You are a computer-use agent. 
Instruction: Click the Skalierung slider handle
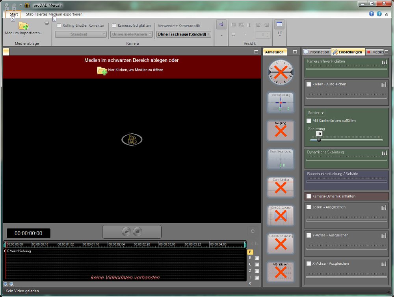click(x=319, y=140)
